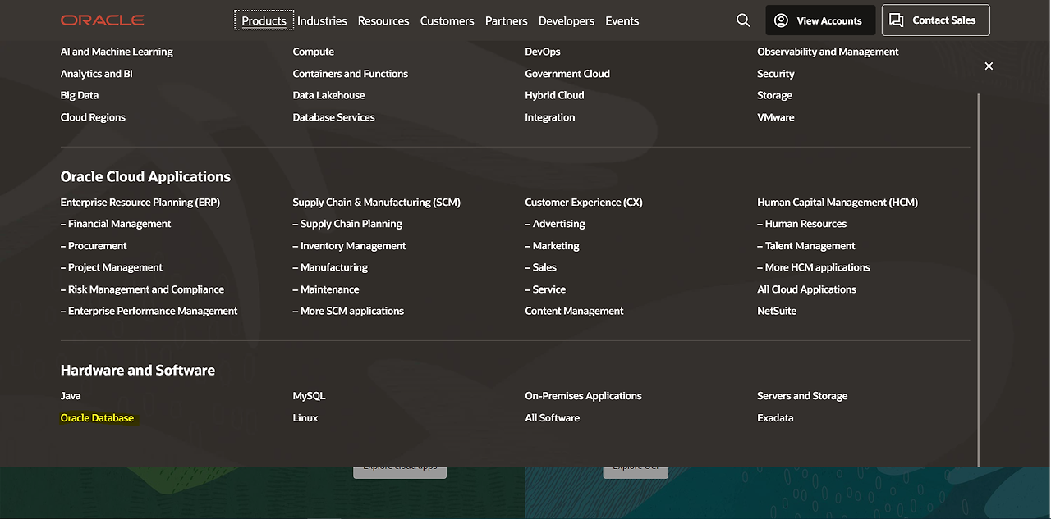Select the Big Data link
Viewport: 1051px width, 519px height.
[80, 95]
